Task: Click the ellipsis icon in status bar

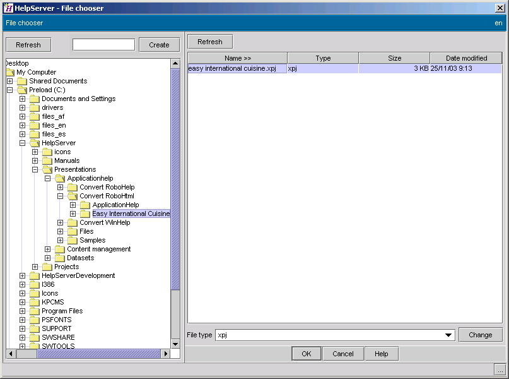Action: [x=500, y=370]
